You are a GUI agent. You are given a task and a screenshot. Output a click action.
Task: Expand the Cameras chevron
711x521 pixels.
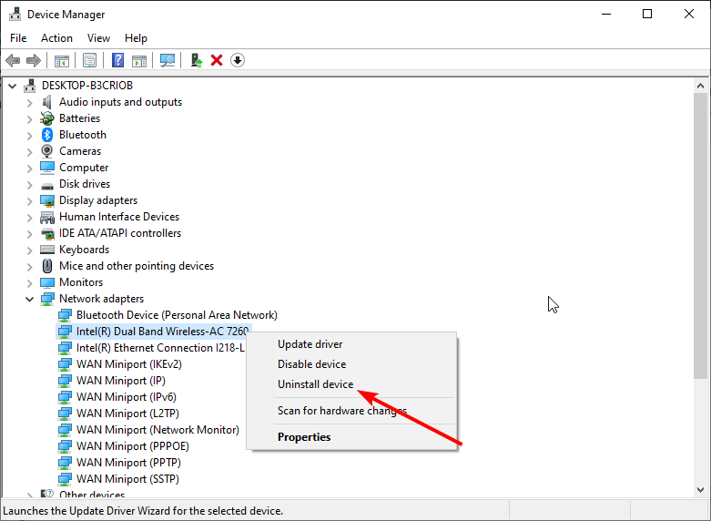pyautogui.click(x=30, y=152)
